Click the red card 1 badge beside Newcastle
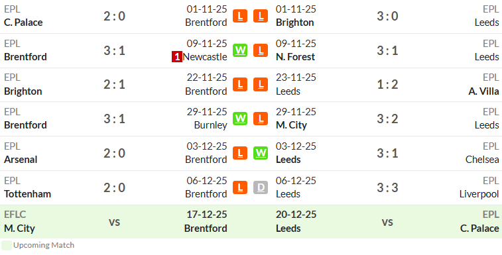This screenshot has width=502, height=255. [x=176, y=57]
